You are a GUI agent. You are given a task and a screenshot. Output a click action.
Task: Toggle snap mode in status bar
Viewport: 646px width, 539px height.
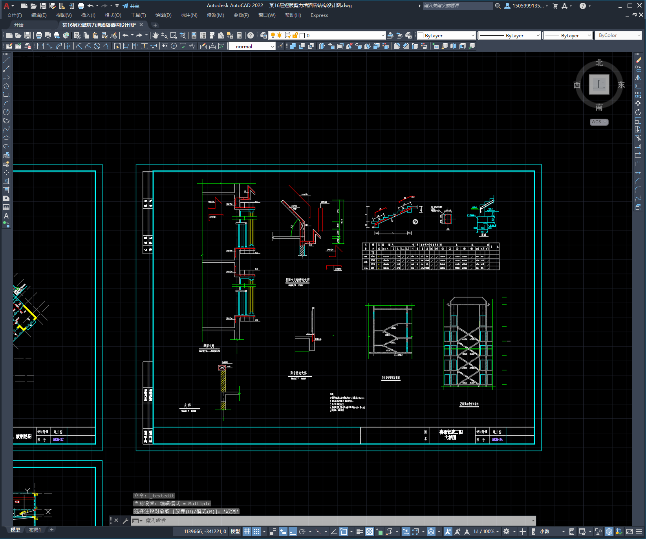(256, 532)
